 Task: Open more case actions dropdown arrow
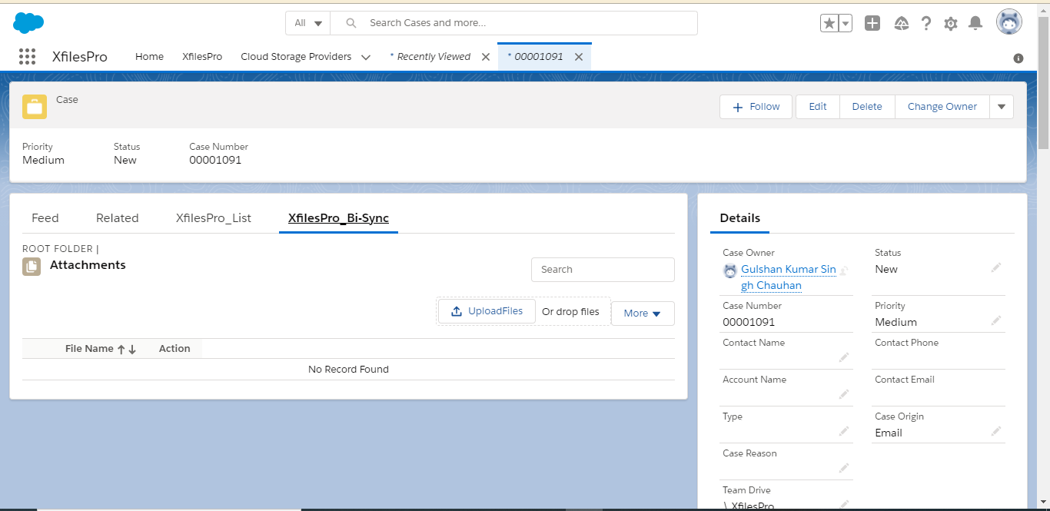tap(1002, 107)
